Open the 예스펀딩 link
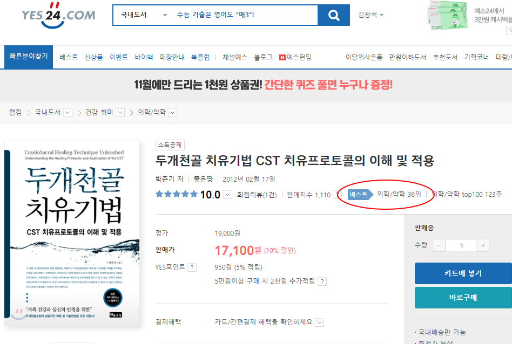The height and width of the screenshot is (344, 512). click(299, 57)
